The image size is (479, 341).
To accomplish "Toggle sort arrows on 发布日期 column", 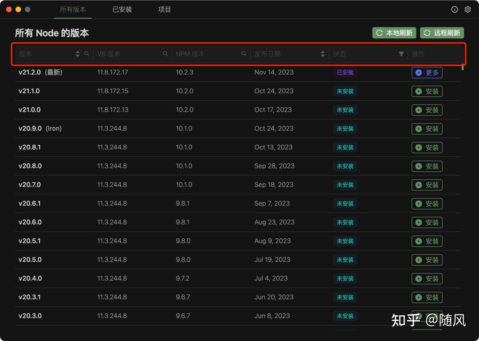I will tap(322, 54).
